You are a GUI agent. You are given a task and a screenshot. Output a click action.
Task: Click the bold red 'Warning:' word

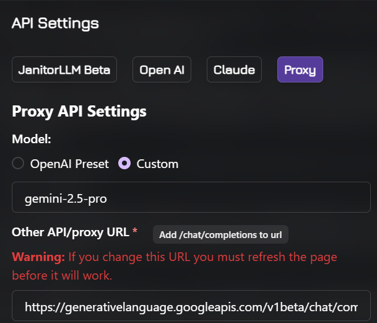pyautogui.click(x=38, y=256)
